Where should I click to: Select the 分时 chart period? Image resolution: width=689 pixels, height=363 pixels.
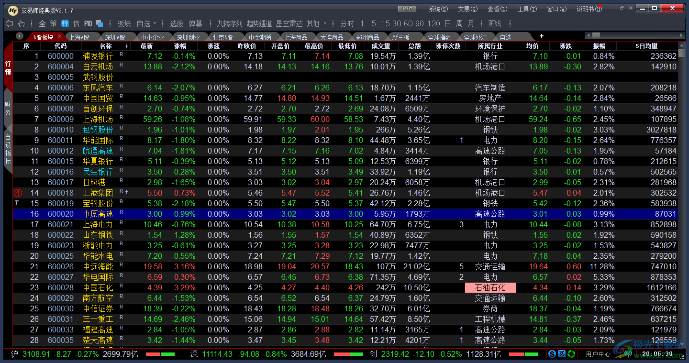347,23
